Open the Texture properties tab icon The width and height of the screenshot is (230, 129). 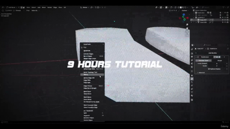click(x=192, y=100)
